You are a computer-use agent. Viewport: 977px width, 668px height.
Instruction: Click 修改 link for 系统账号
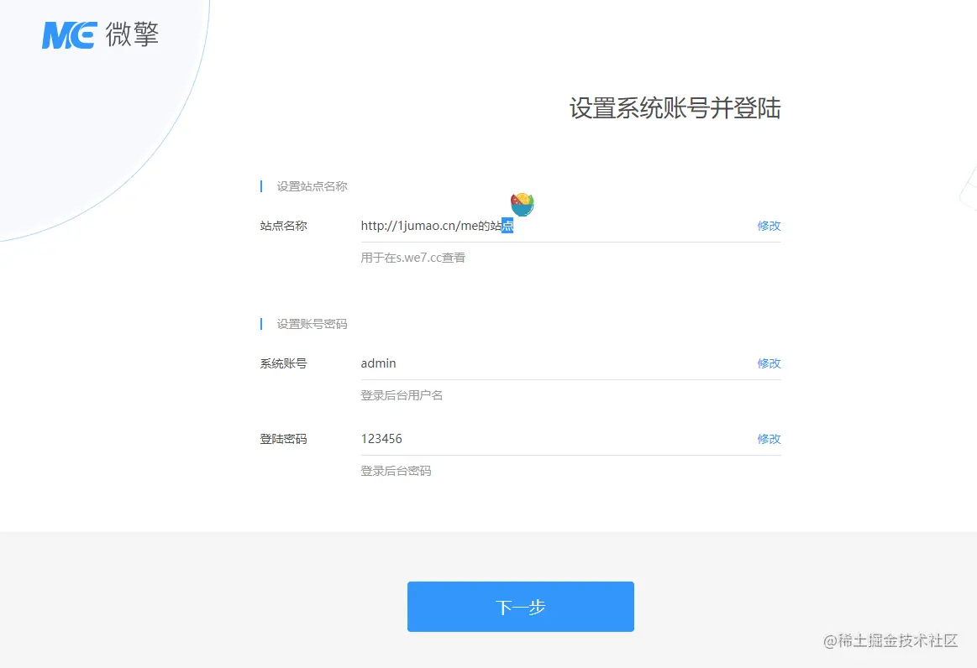pyautogui.click(x=769, y=363)
